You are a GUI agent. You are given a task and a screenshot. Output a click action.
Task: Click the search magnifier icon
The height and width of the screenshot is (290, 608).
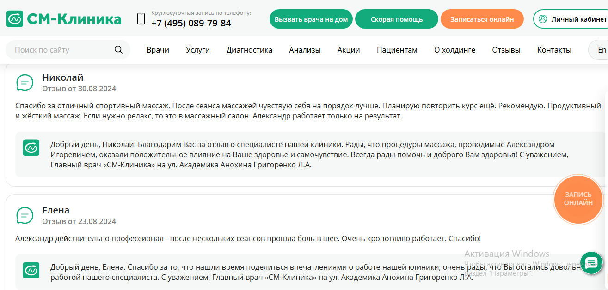(119, 49)
